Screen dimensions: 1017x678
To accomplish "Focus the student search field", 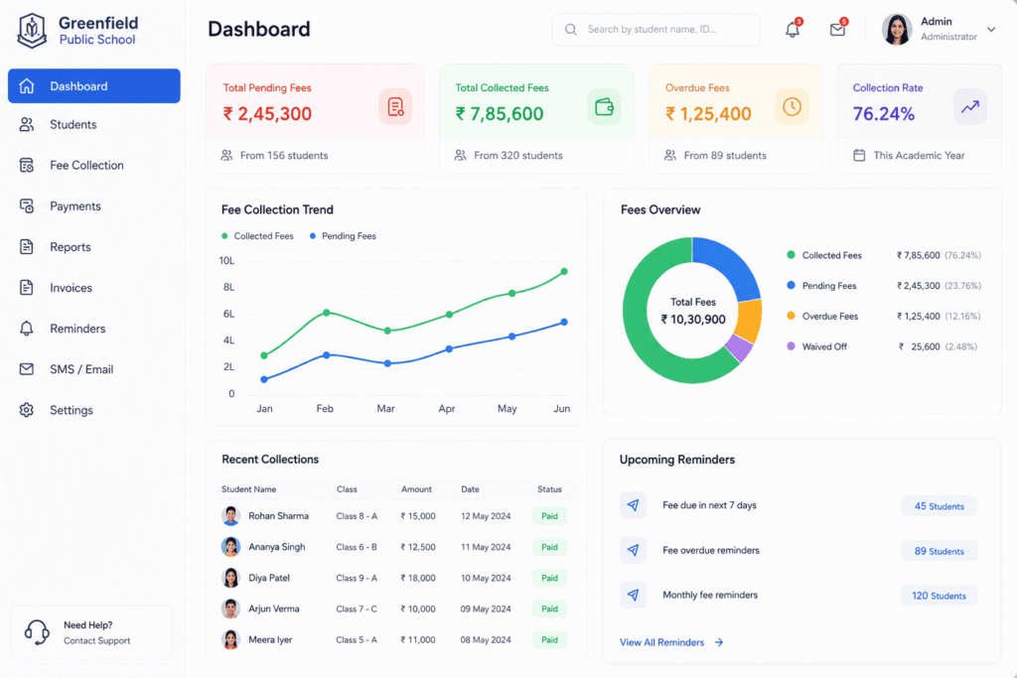I will click(x=655, y=29).
